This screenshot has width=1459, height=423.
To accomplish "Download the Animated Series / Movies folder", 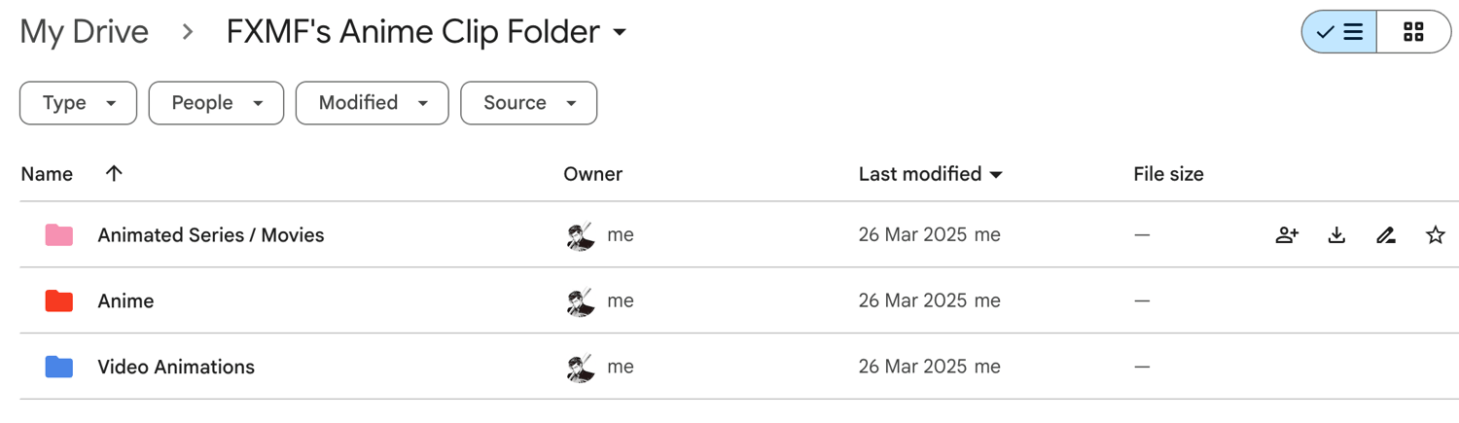I will (x=1336, y=235).
